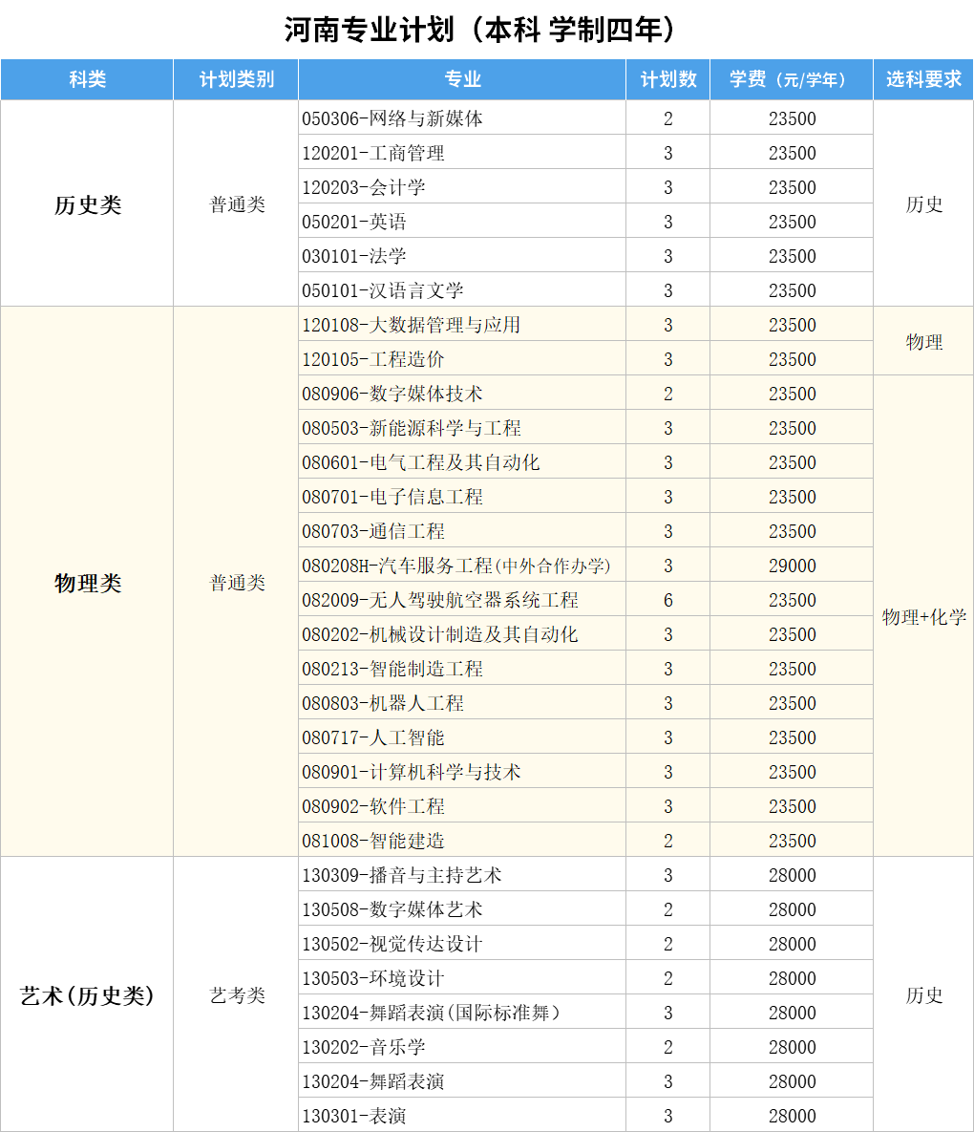Screen dimensions: 974x1132
Task: Select the 082009-无人驾驶航空器系统工程 cell
Action: 440,600
